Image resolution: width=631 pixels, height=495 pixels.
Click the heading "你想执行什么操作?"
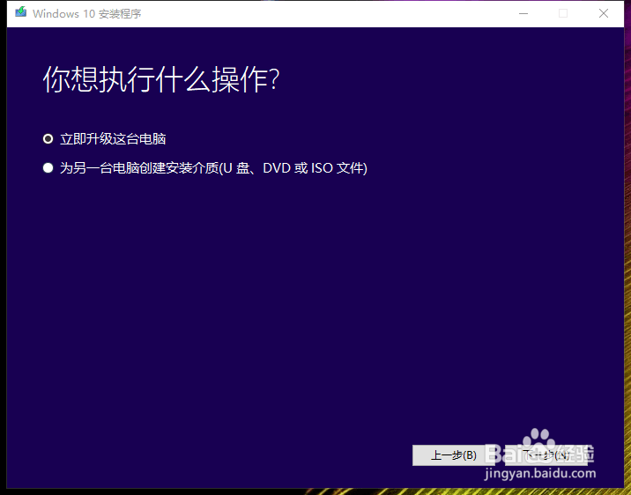click(161, 79)
